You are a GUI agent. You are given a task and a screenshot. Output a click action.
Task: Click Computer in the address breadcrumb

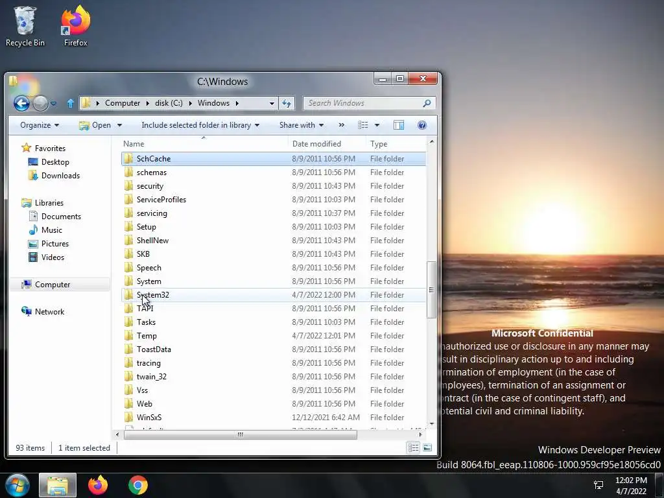point(123,103)
